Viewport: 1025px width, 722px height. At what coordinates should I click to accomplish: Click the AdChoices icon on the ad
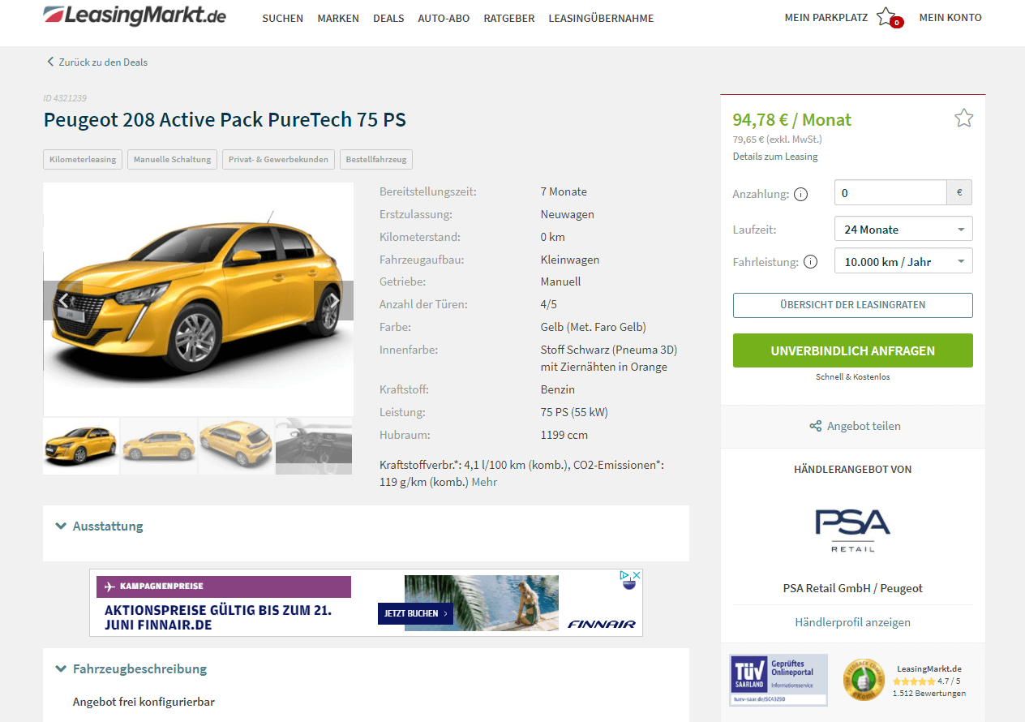pos(626,575)
